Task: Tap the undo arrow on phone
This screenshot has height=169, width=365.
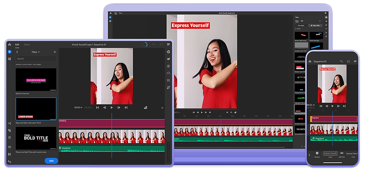Action: 341,61
